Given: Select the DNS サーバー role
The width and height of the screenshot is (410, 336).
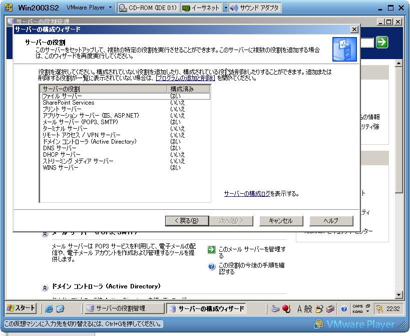Looking at the screenshot, I should [x=126, y=148].
